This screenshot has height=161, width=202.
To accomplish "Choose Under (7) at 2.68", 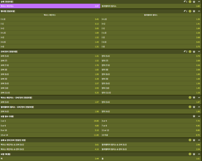I will 151,61.
